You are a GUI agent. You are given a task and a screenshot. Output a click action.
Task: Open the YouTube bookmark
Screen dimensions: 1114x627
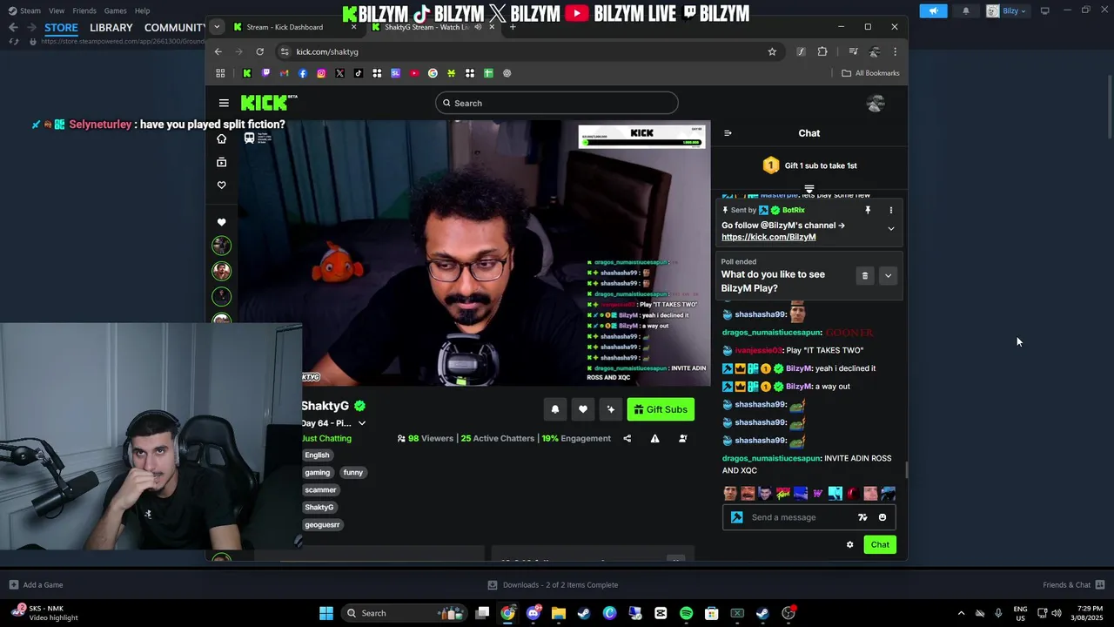coord(414,73)
